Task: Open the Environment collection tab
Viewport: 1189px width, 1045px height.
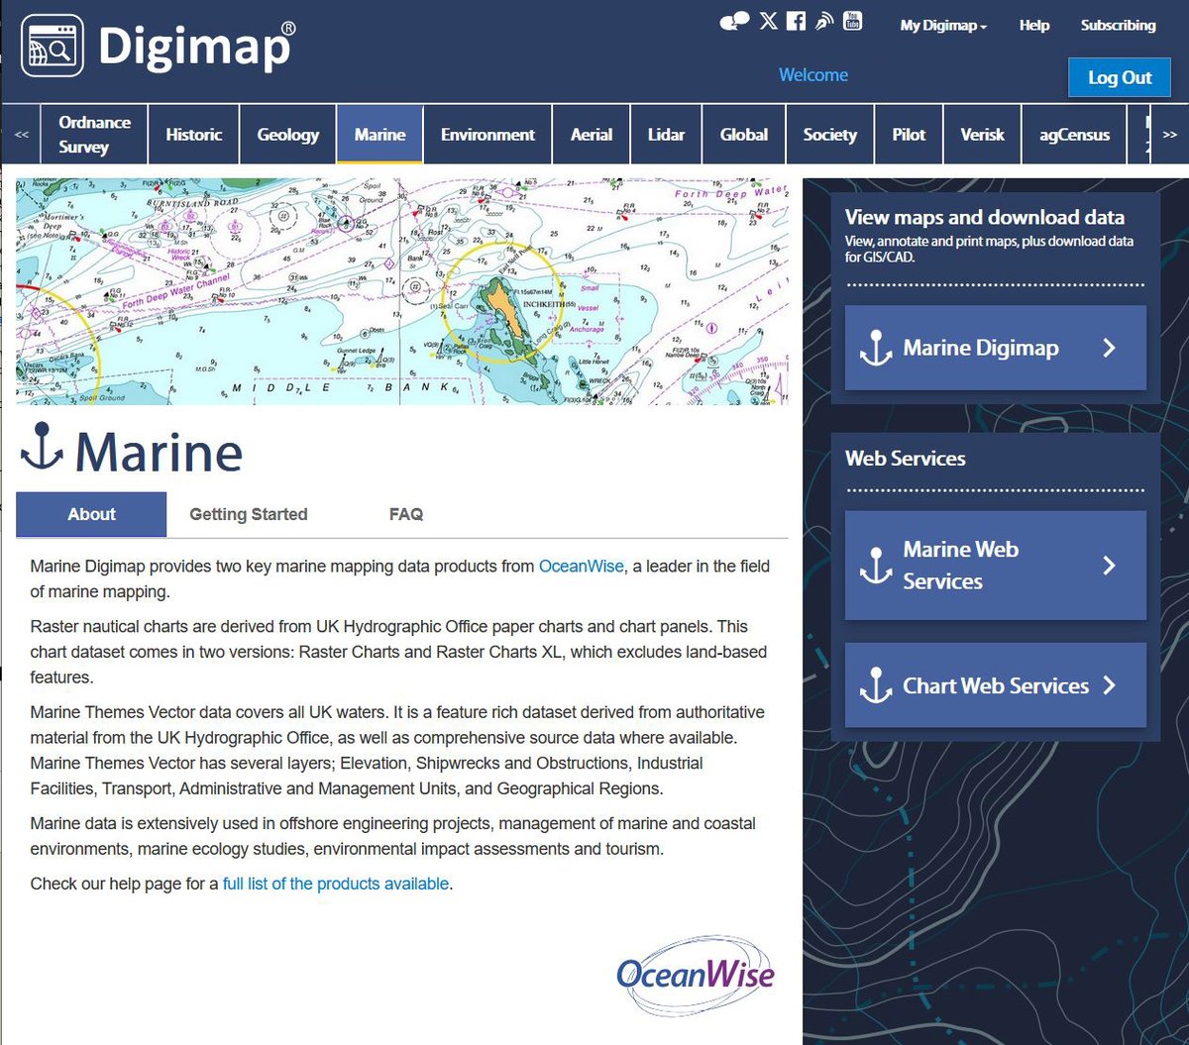Action: point(487,135)
